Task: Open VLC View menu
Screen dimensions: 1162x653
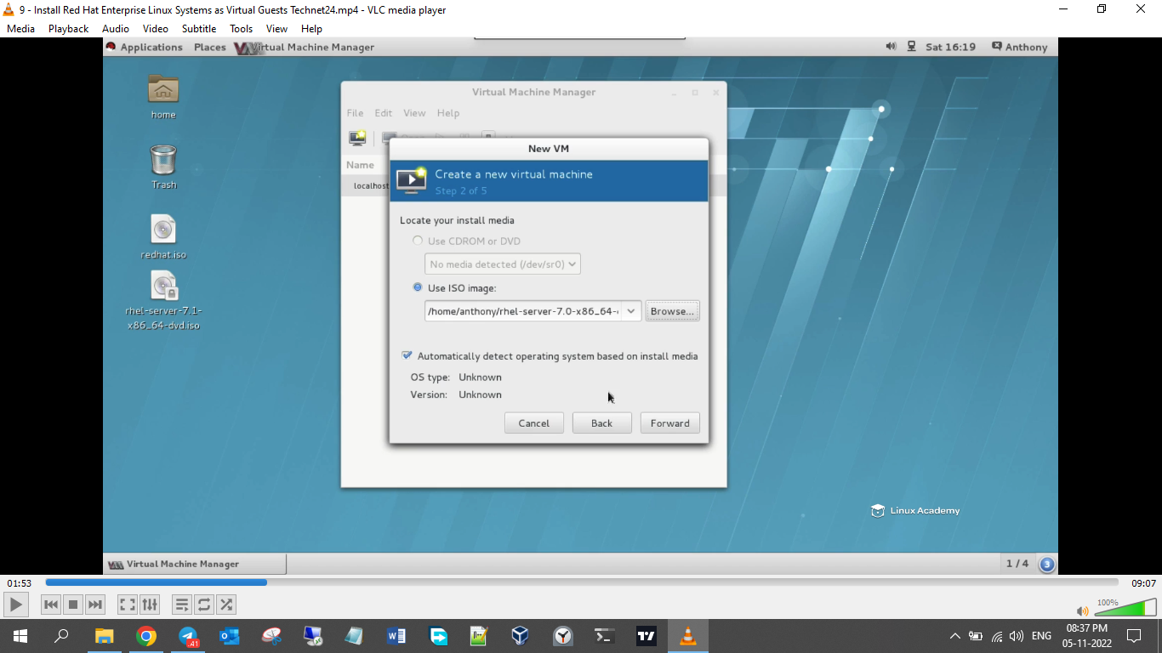Action: tap(276, 28)
